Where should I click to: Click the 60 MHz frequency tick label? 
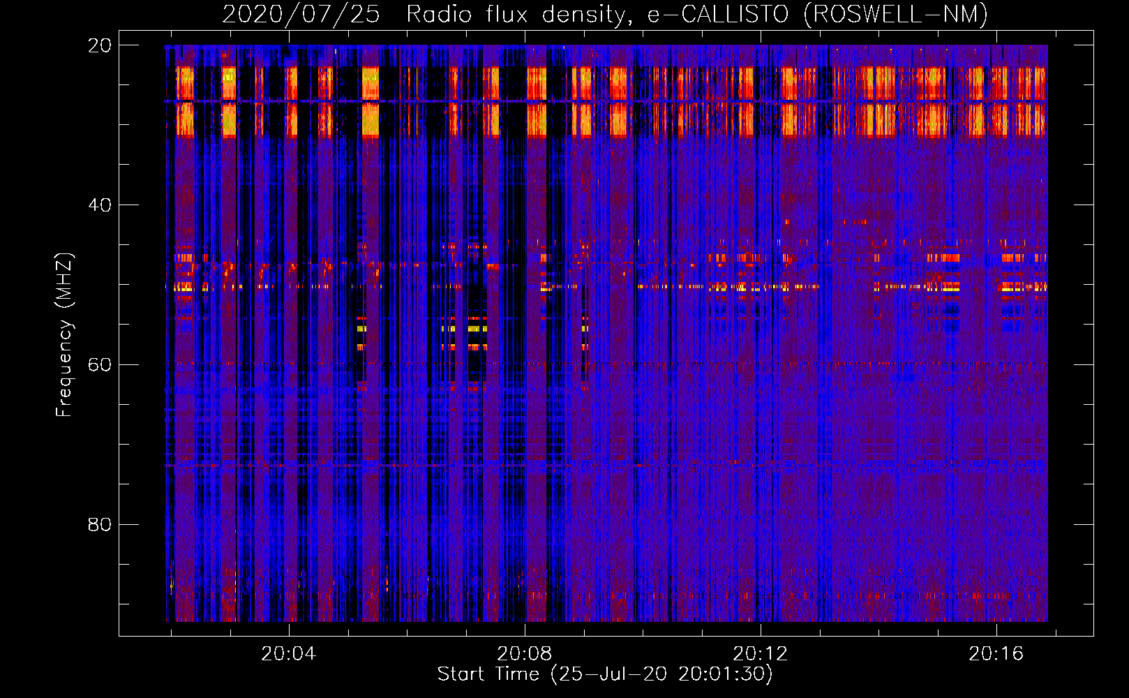point(100,365)
